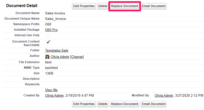Click the Document Detail heading
The height and width of the screenshot is (110, 204).
(x=22, y=6)
